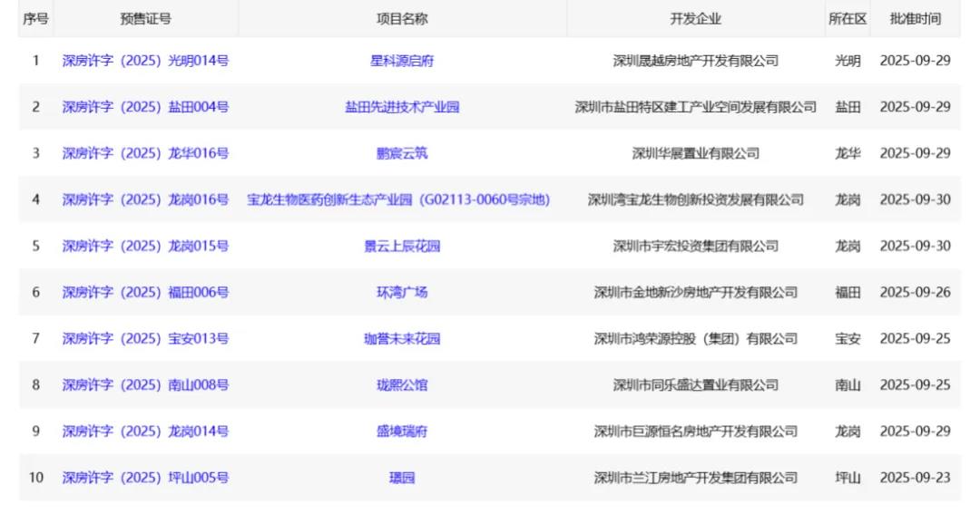Open 宝龙生物医药创新生态产业园 project link

398,199
